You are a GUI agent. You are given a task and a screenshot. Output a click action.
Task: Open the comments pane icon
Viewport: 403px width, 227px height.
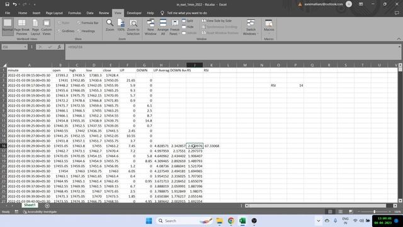pos(397,13)
